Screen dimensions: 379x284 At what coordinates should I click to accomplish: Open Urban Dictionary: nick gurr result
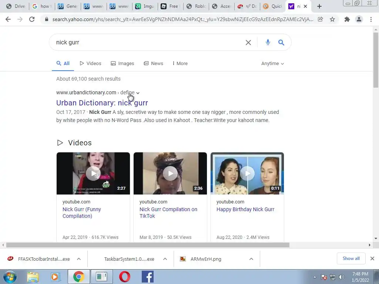[102, 103]
